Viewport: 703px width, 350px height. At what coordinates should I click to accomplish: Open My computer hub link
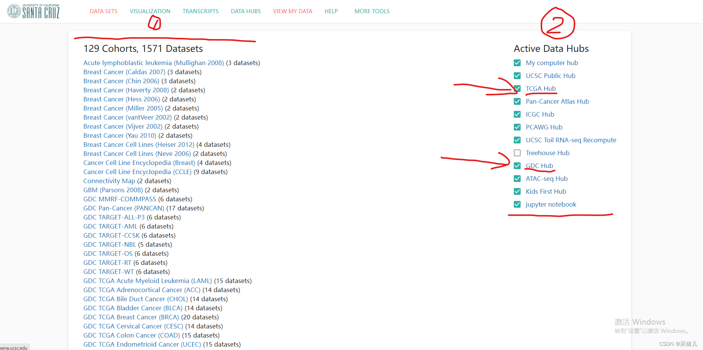pos(552,63)
